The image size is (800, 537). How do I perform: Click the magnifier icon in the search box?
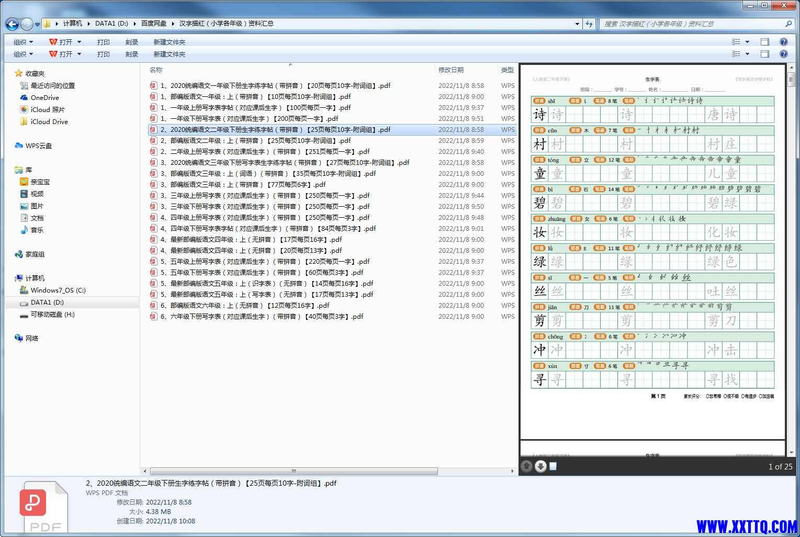click(x=788, y=24)
